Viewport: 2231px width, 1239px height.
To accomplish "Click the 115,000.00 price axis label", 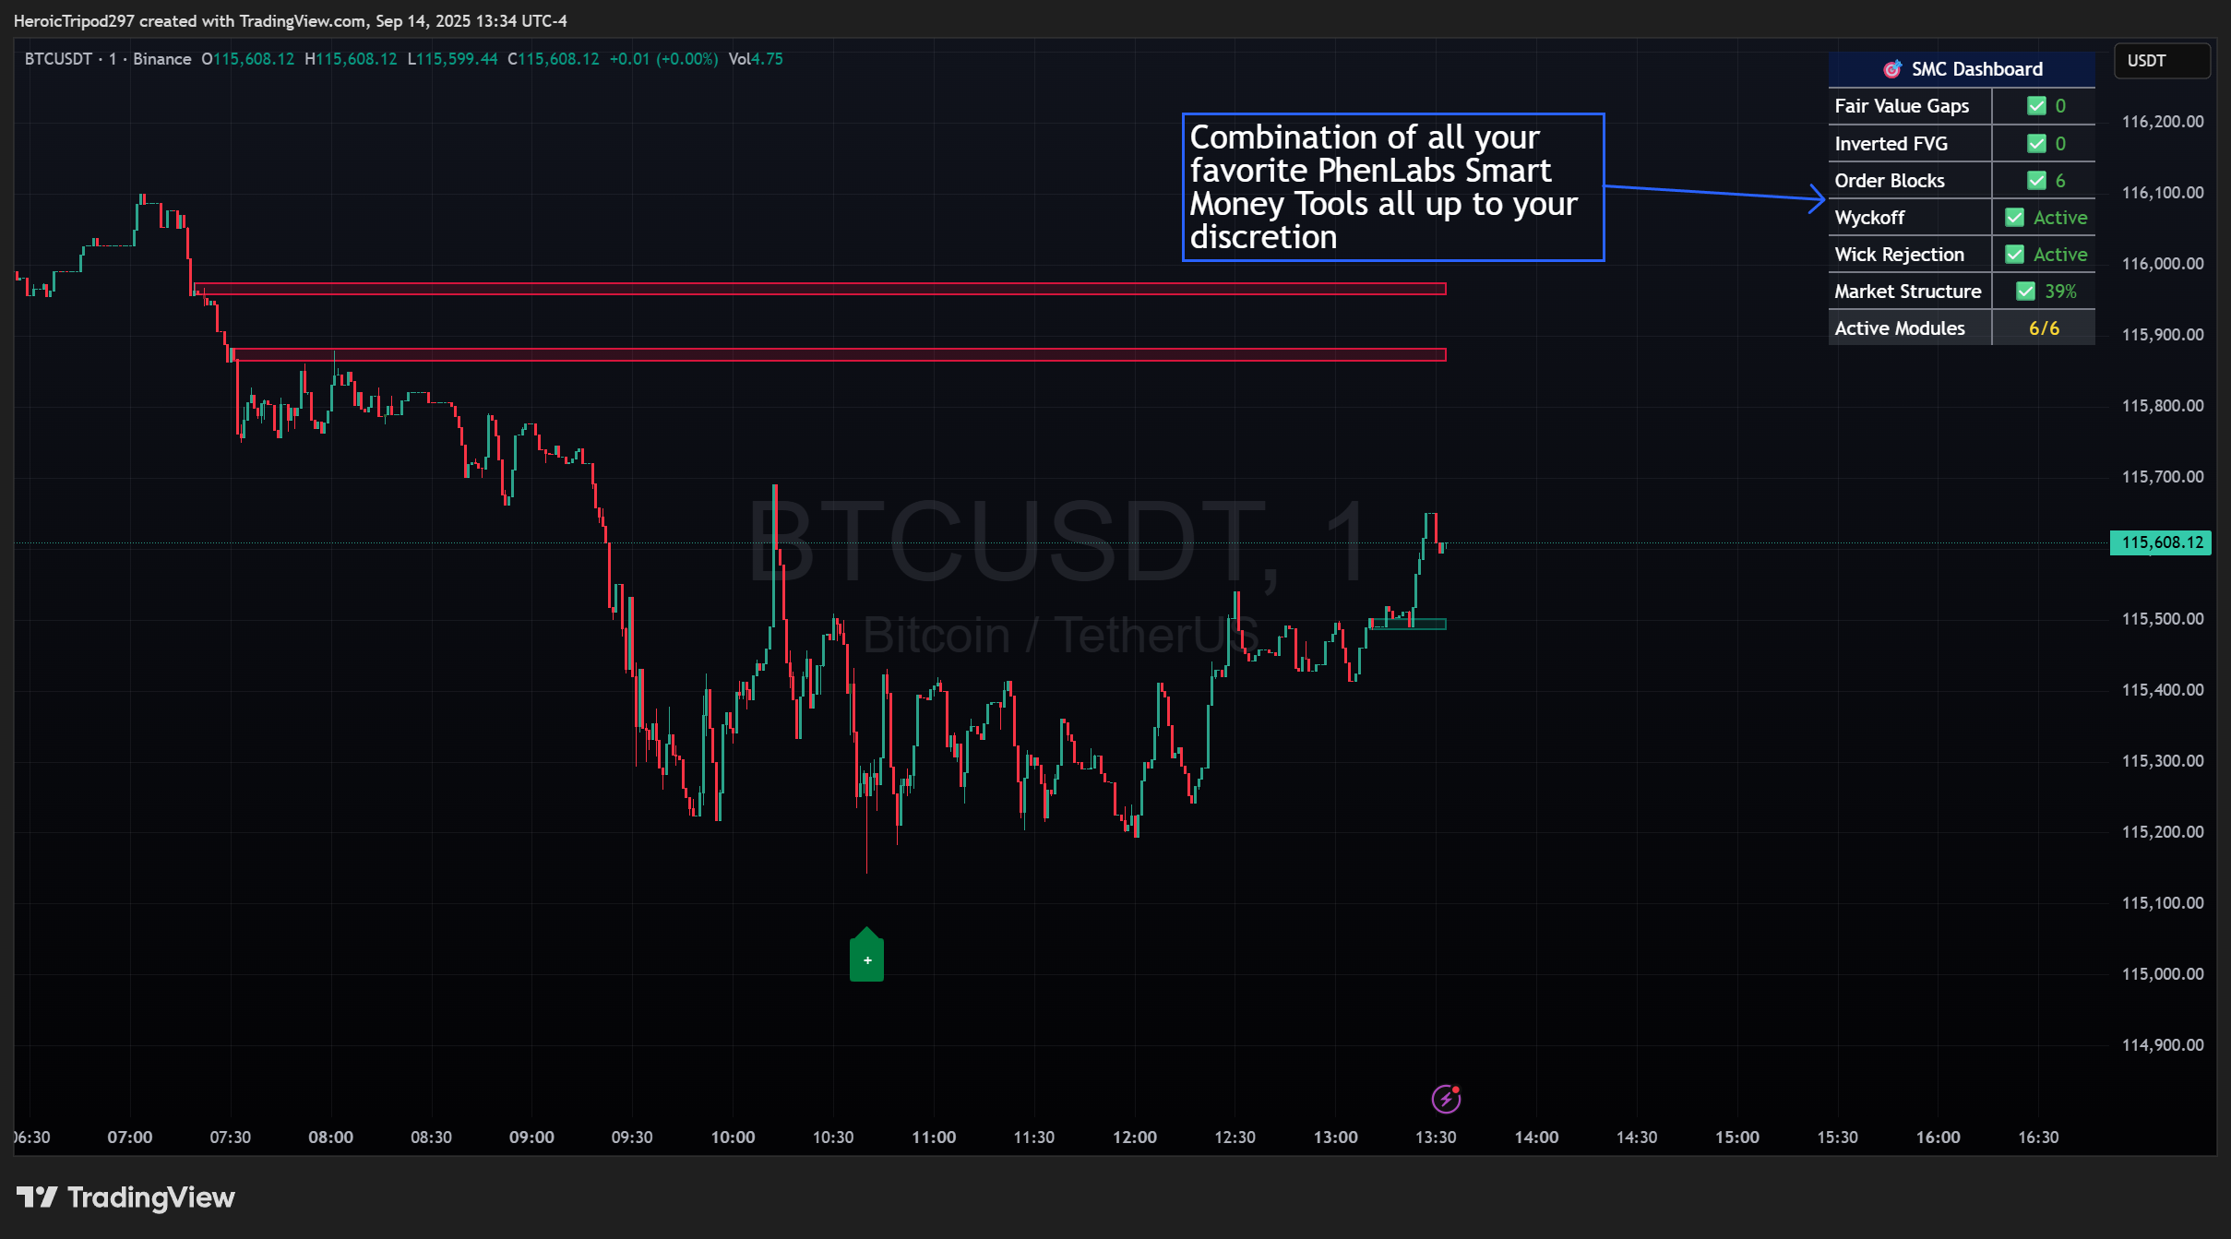I will pyautogui.click(x=2163, y=974).
